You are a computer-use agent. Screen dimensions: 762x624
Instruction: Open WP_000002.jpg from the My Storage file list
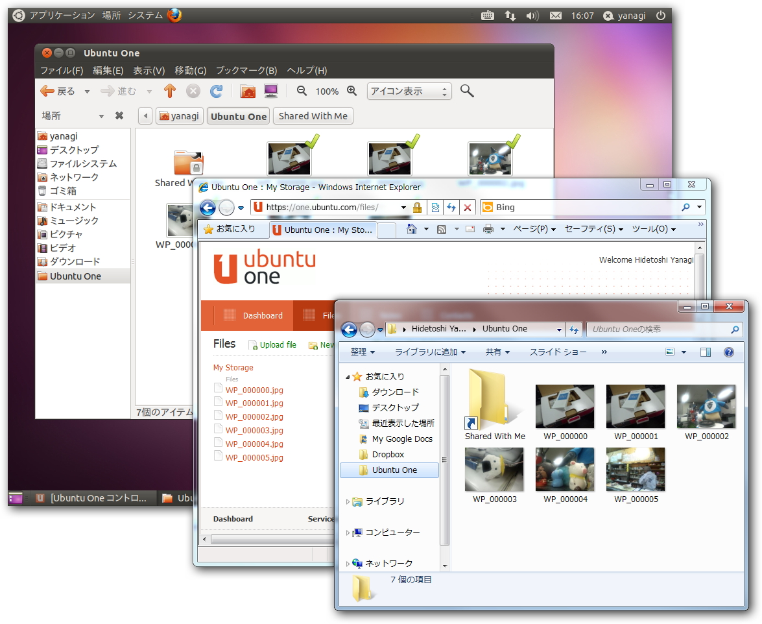(253, 416)
